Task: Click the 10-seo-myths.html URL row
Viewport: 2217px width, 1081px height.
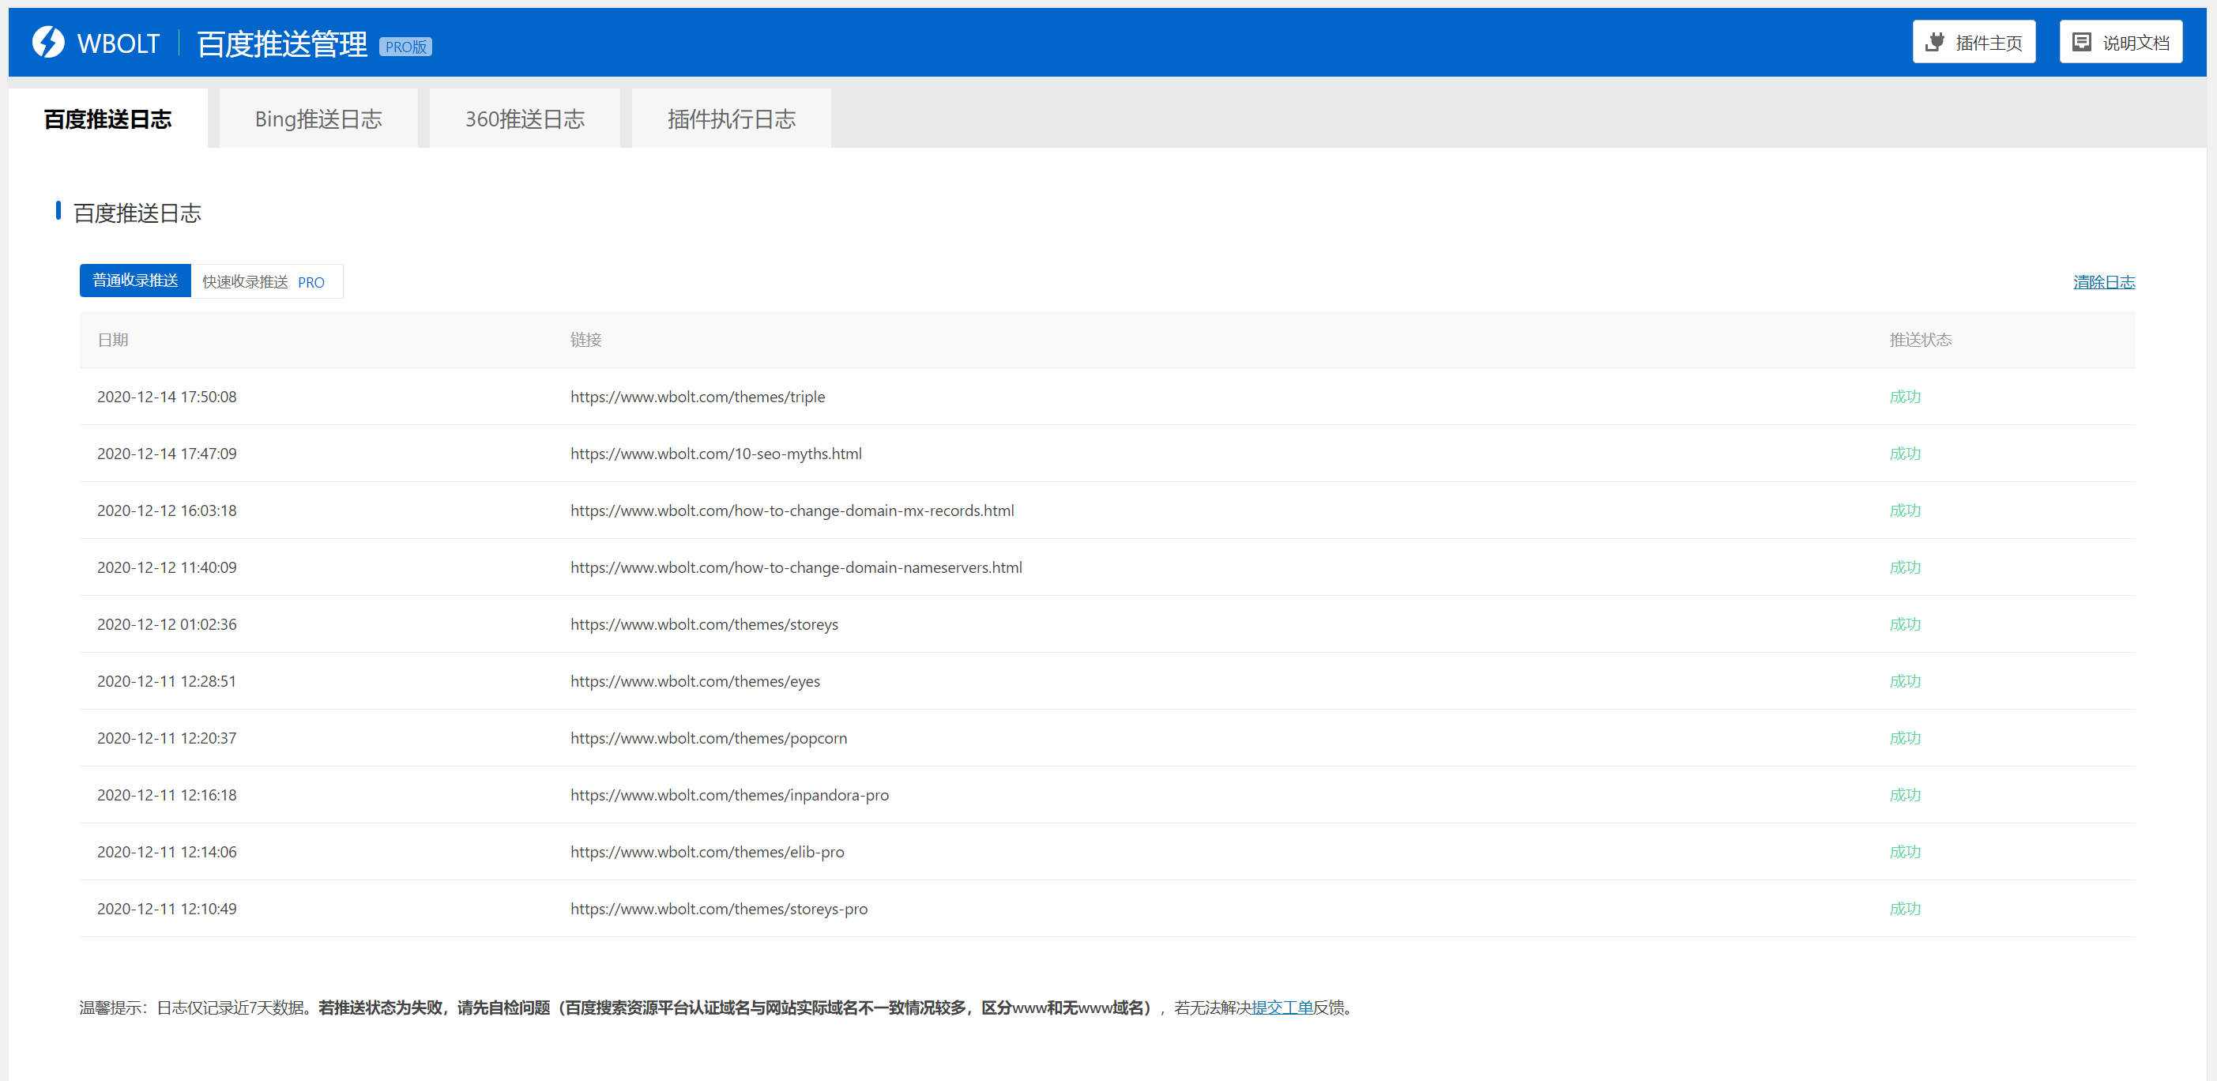Action: (x=715, y=454)
